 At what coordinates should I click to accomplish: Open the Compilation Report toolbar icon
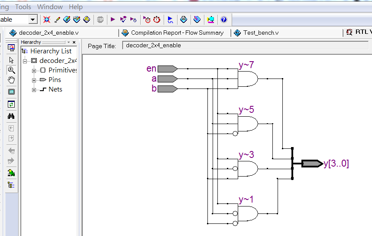(x=184, y=20)
